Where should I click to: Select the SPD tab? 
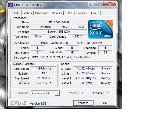click(x=69, y=13)
